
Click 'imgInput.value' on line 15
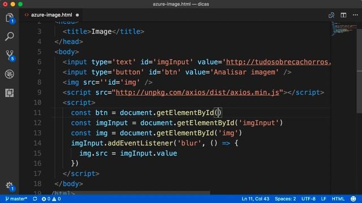[x=149, y=153]
